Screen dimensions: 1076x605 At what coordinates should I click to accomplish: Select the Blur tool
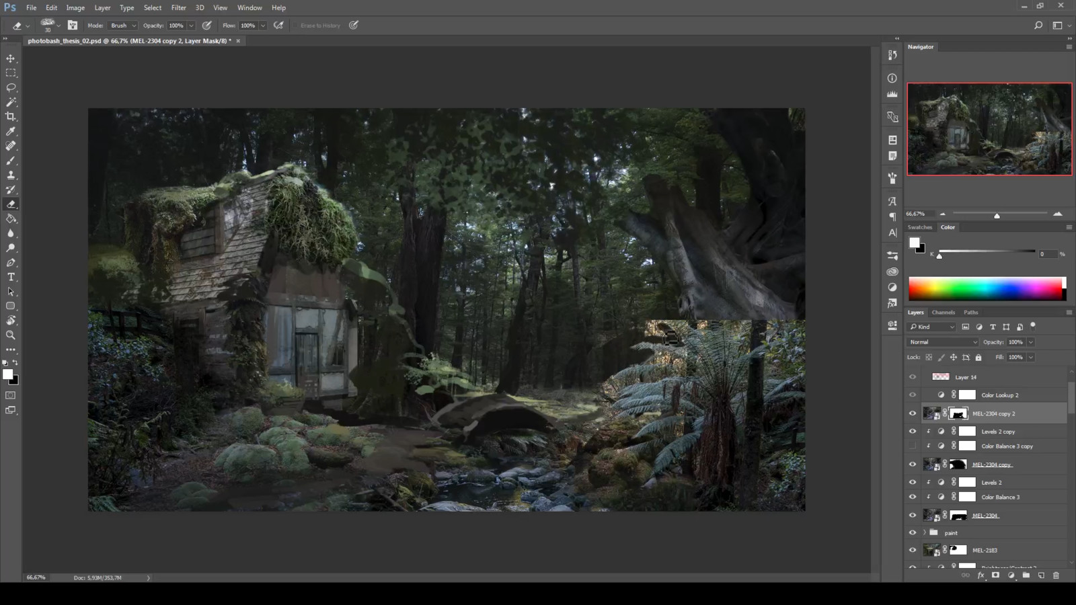[11, 233]
